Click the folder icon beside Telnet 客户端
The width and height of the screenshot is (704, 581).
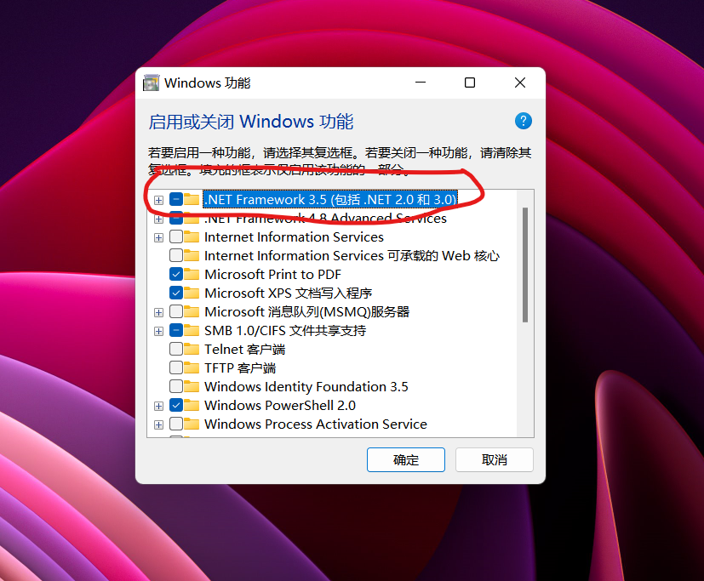click(192, 349)
